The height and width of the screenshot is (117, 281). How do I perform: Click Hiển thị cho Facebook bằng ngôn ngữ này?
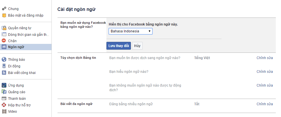click(x=143, y=24)
